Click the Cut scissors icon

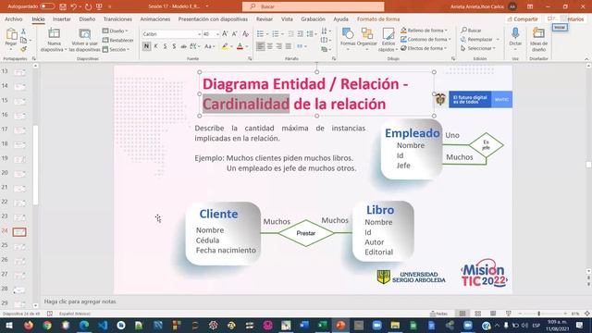coord(23,31)
